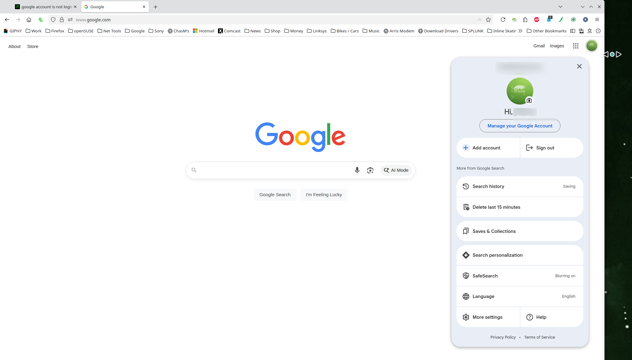
Task: Expand the list all tabs dropdown
Action: pyautogui.click(x=560, y=7)
